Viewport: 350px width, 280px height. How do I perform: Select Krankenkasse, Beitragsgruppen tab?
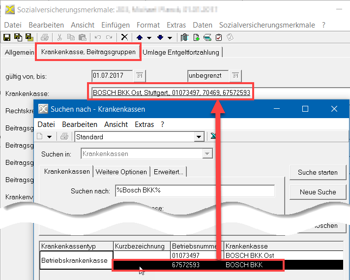coord(88,52)
